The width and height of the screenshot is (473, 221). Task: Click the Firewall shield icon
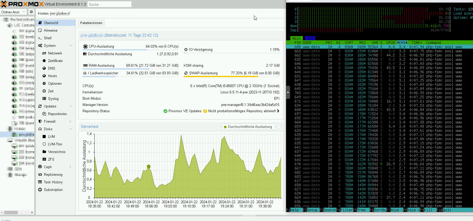(x=40, y=121)
